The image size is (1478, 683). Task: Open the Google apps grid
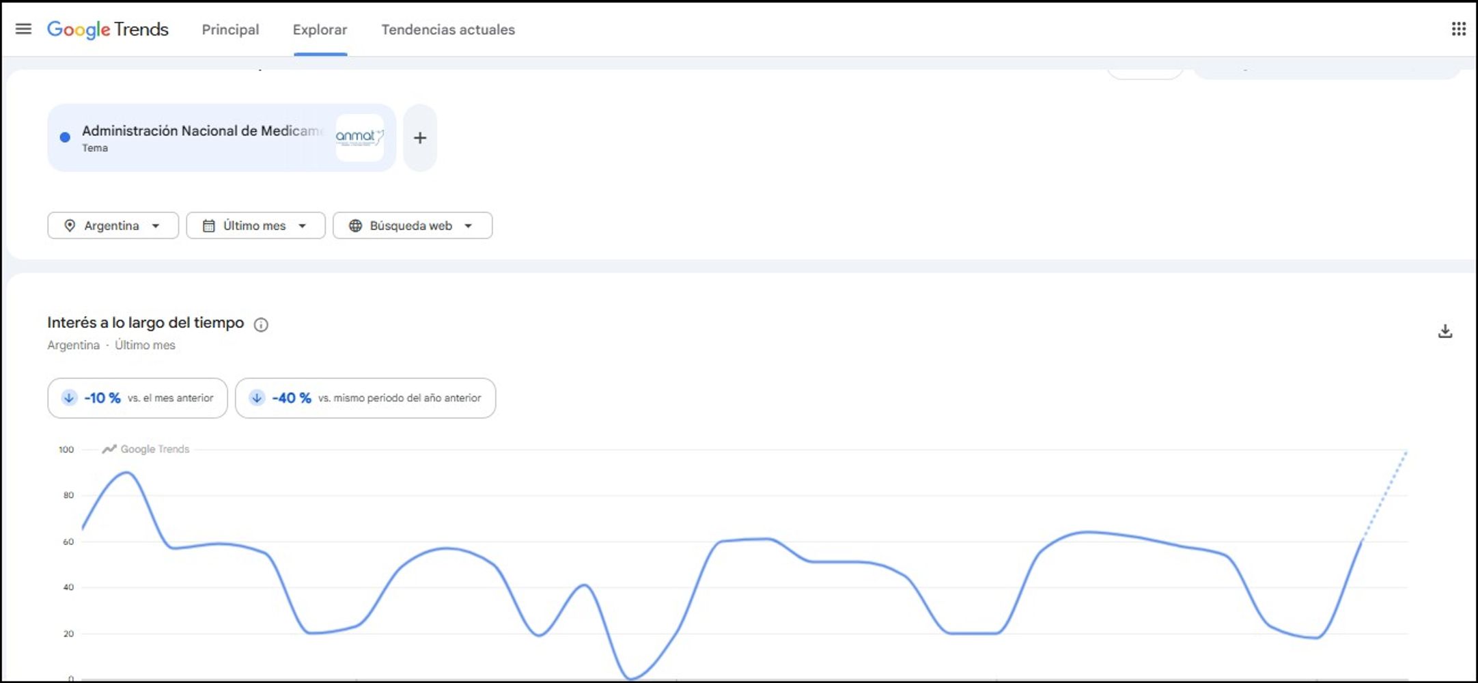click(x=1458, y=29)
